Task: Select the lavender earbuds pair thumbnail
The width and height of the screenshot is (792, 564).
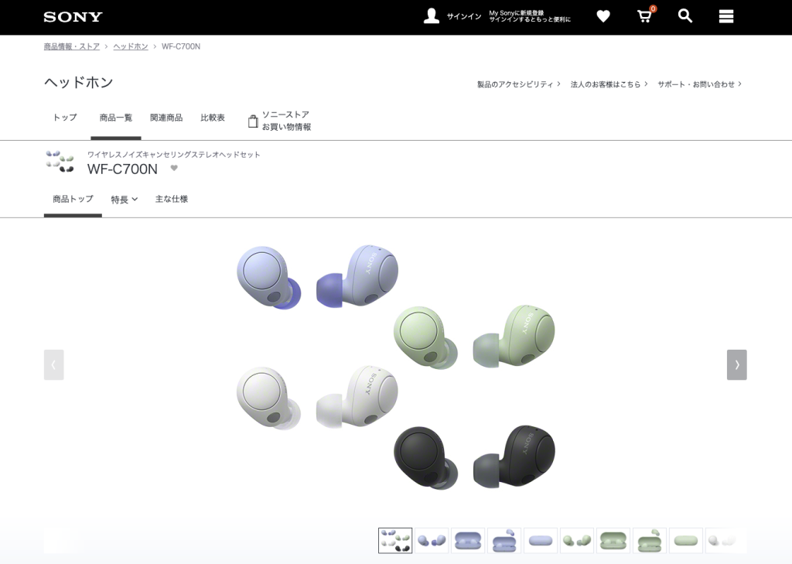Action: point(432,540)
